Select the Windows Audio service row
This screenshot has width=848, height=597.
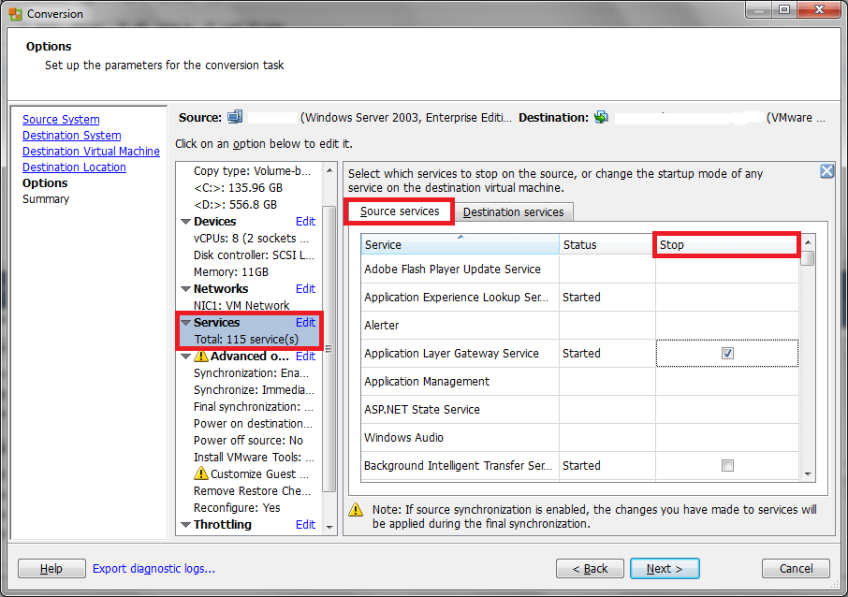(x=579, y=438)
